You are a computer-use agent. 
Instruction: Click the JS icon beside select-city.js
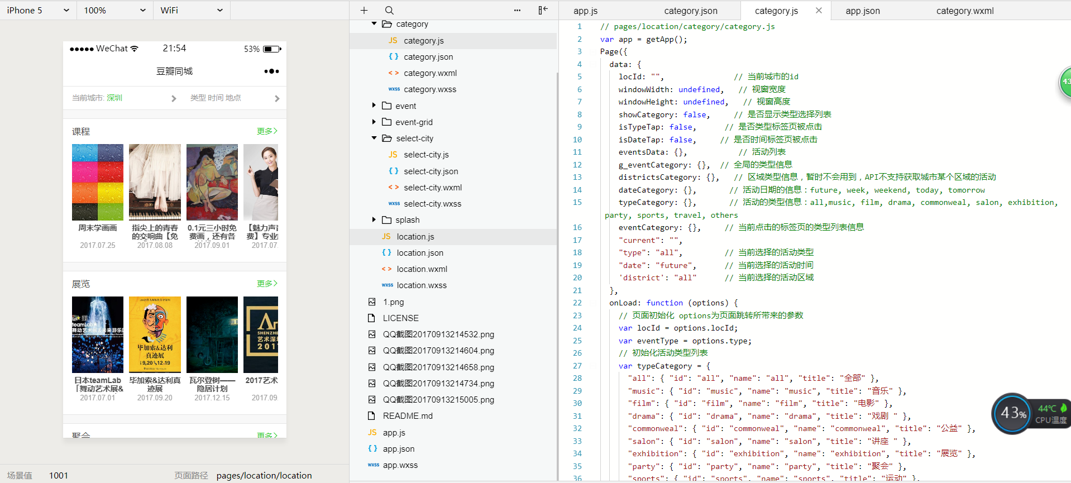[x=393, y=155]
